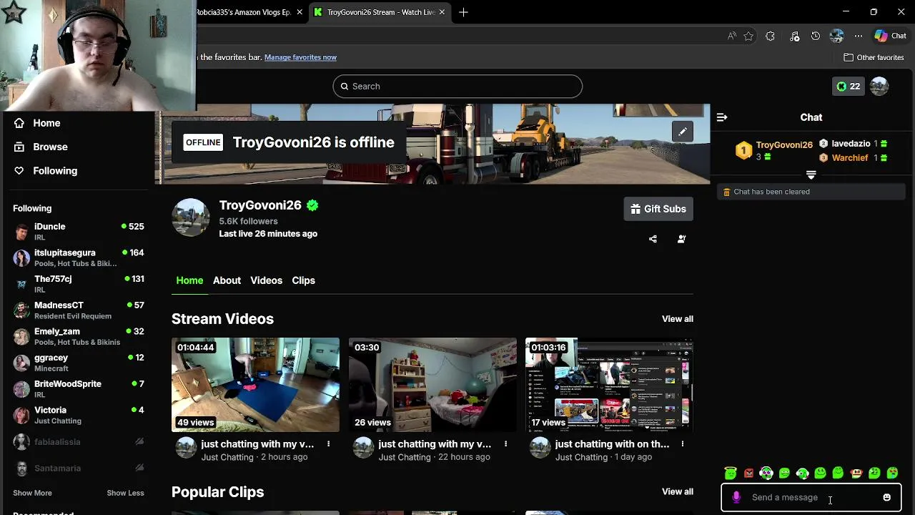
Task: Open Emely_zam channel in Following list
Action: [x=79, y=336]
